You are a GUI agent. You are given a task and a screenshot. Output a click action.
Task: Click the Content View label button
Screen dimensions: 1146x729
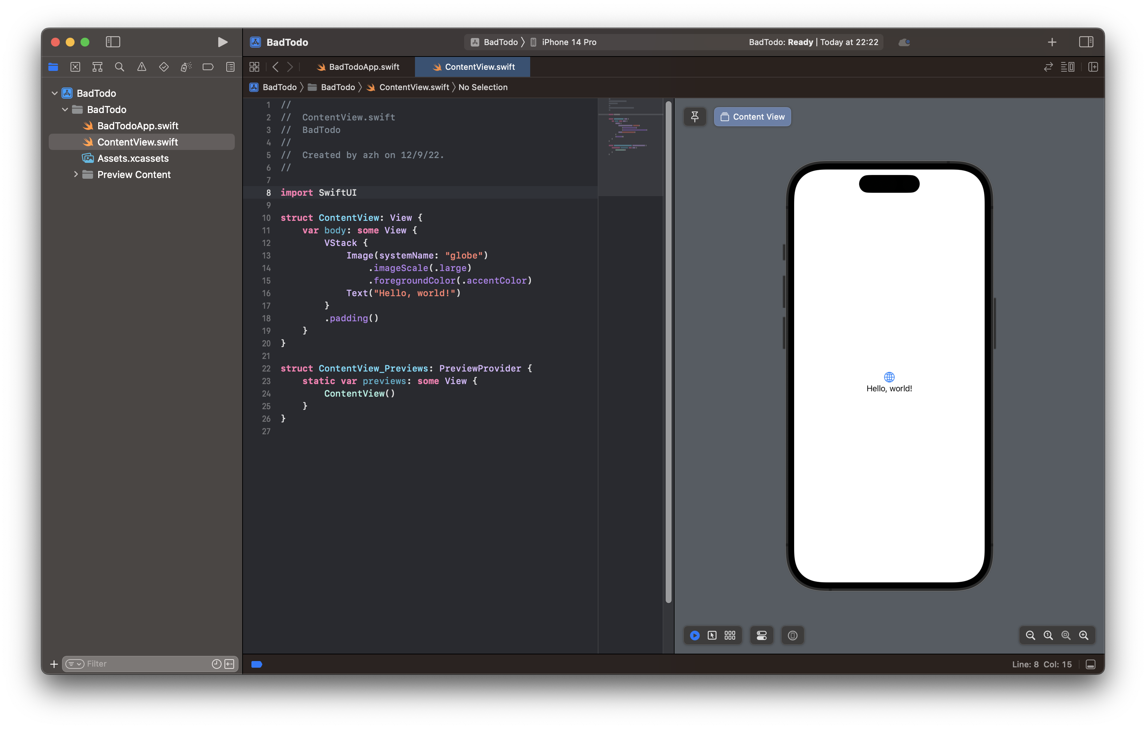click(751, 116)
